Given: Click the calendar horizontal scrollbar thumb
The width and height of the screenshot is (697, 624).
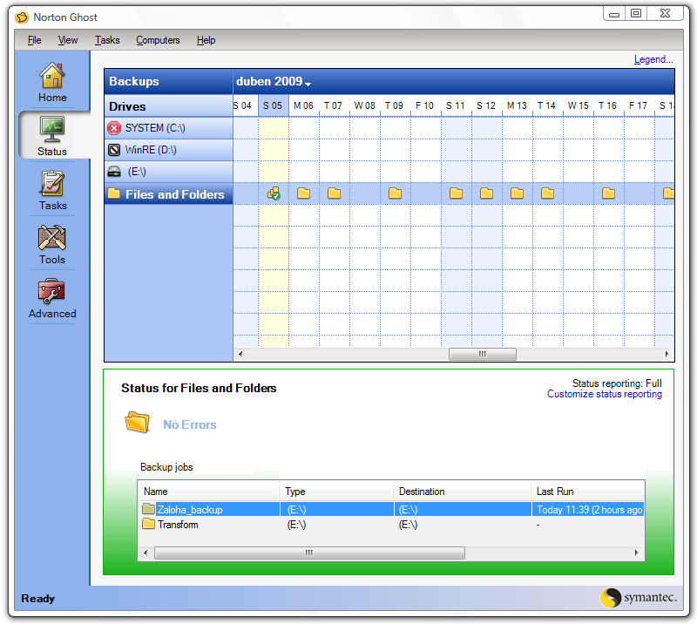Looking at the screenshot, I should (x=483, y=354).
